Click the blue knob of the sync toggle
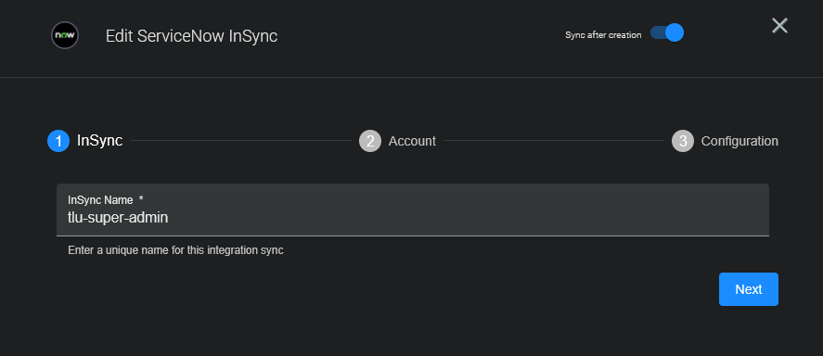This screenshot has height=356, width=823. (675, 33)
